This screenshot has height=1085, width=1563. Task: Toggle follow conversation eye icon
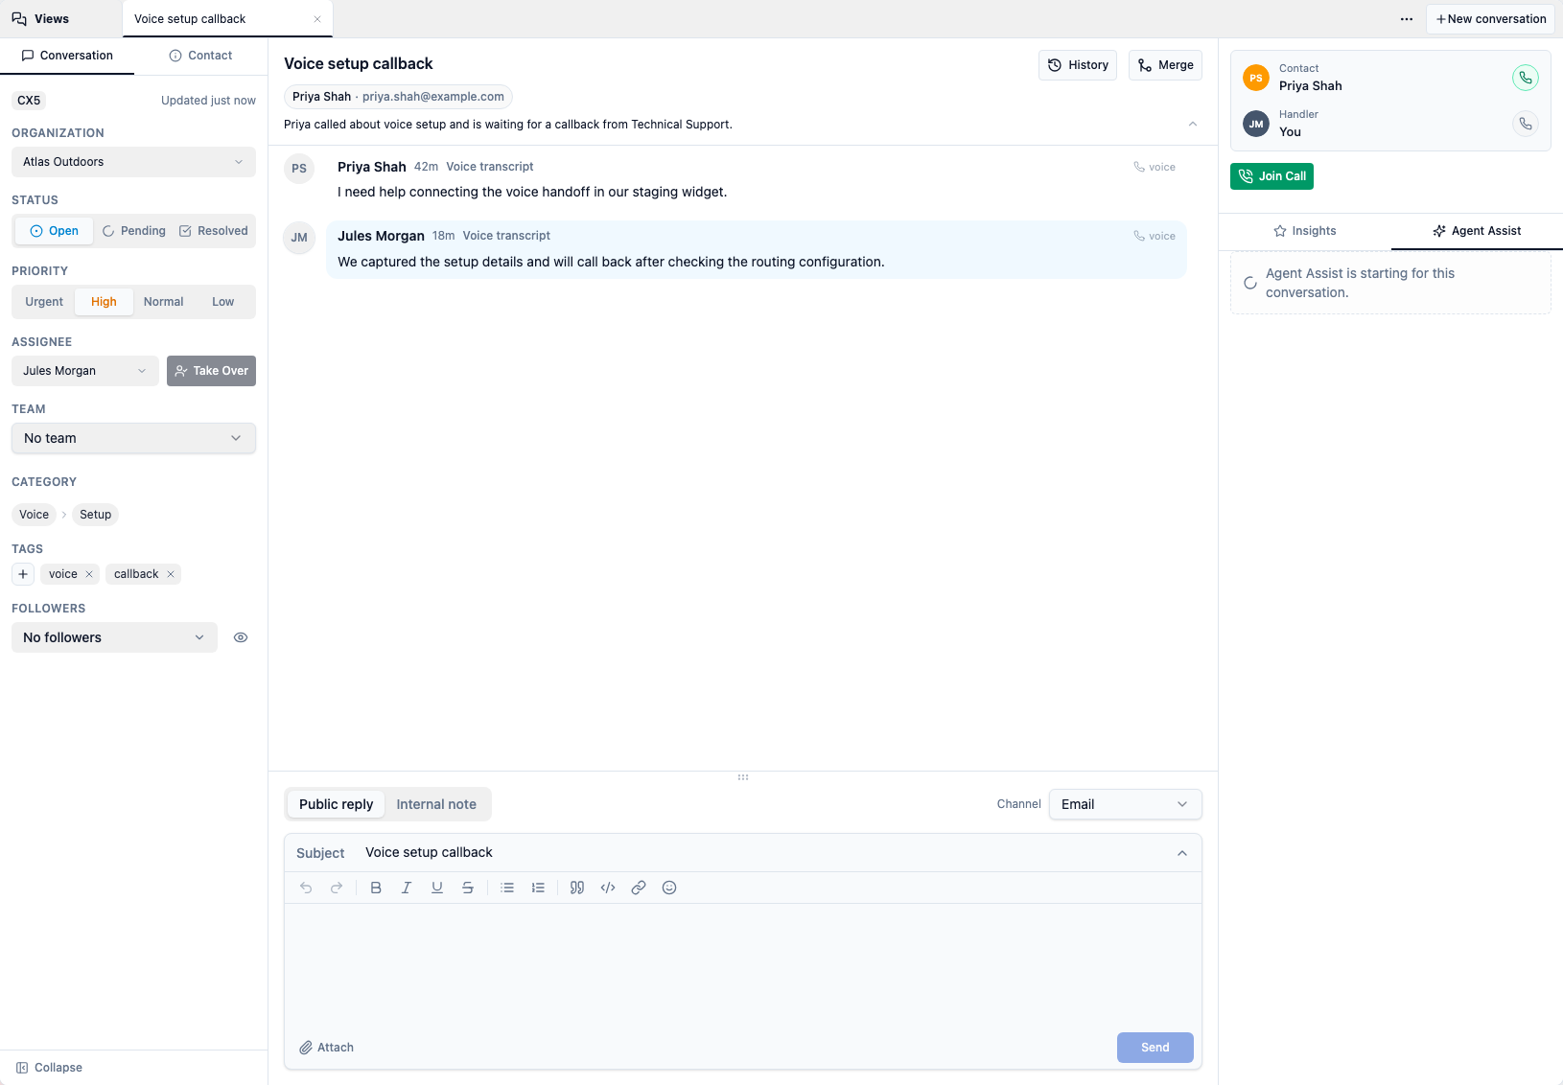click(241, 637)
